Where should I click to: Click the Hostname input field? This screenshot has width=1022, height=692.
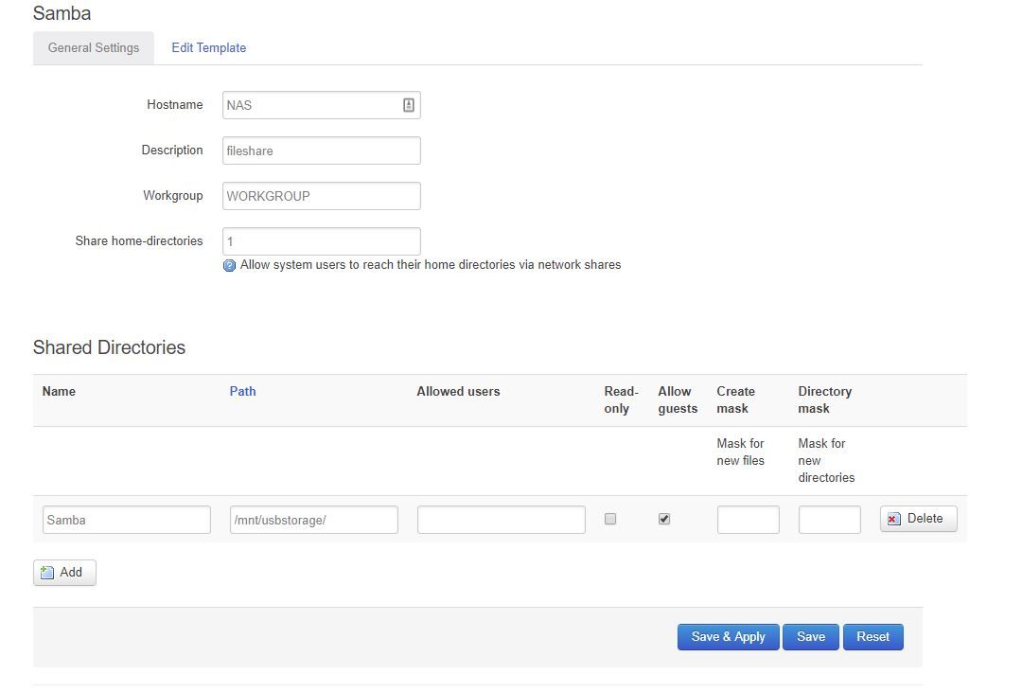322,105
